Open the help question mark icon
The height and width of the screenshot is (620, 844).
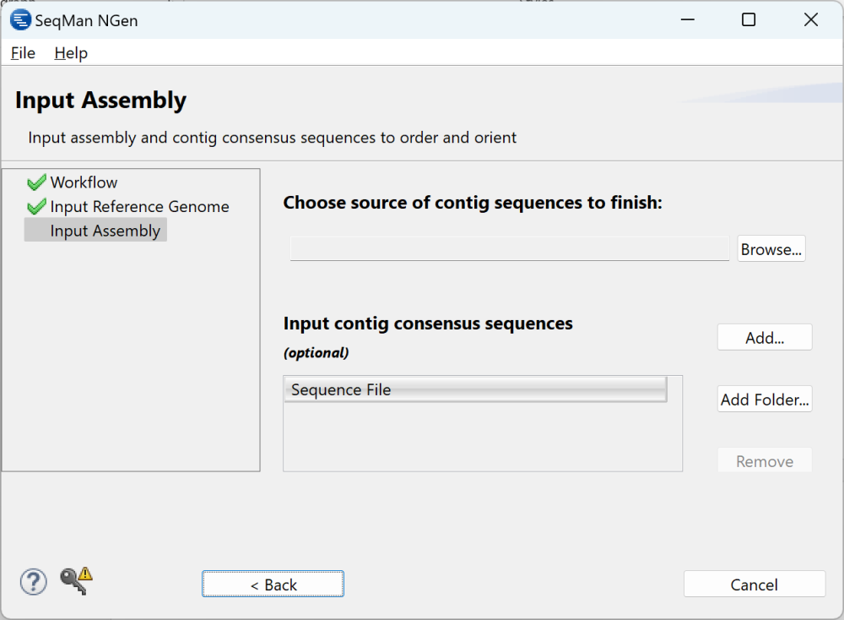[34, 582]
